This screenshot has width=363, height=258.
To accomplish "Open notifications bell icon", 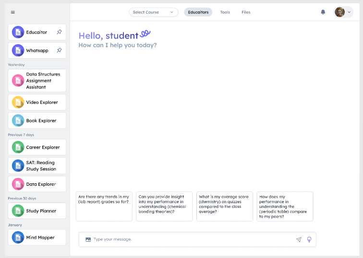I will (323, 12).
